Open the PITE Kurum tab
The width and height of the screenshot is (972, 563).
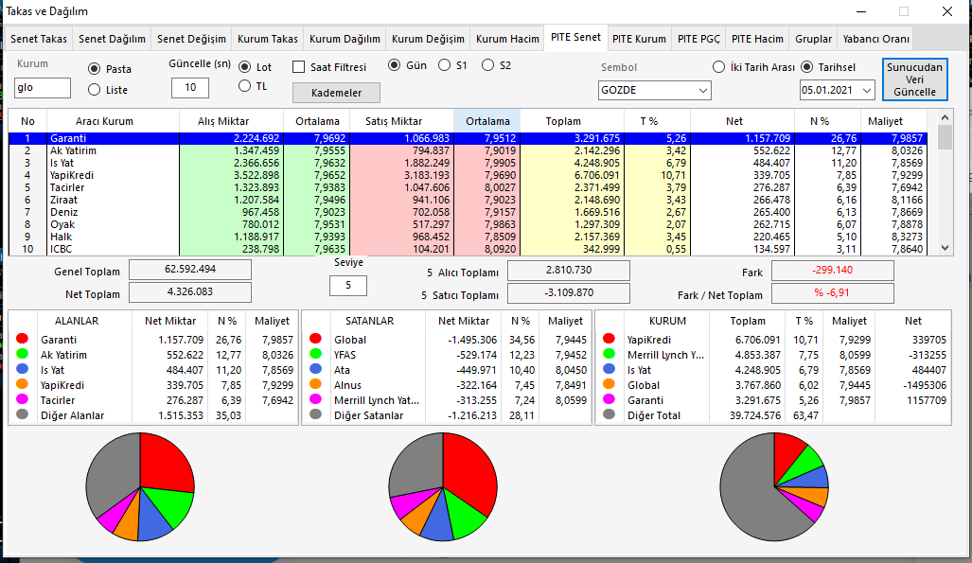[639, 39]
